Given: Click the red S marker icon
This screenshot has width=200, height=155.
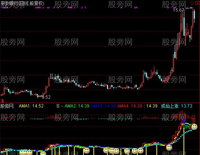Looking at the screenshot, I should pos(3,101).
